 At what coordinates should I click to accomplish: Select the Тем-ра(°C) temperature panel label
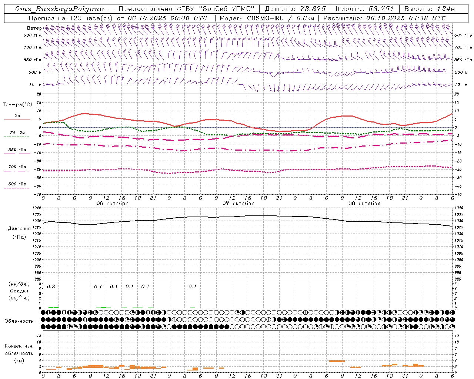17,105
